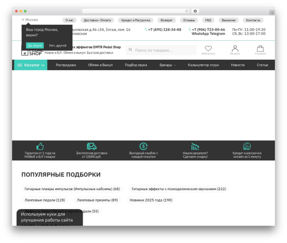
Task: Click the phone icon beside +7 (906) number
Action: coord(190,29)
